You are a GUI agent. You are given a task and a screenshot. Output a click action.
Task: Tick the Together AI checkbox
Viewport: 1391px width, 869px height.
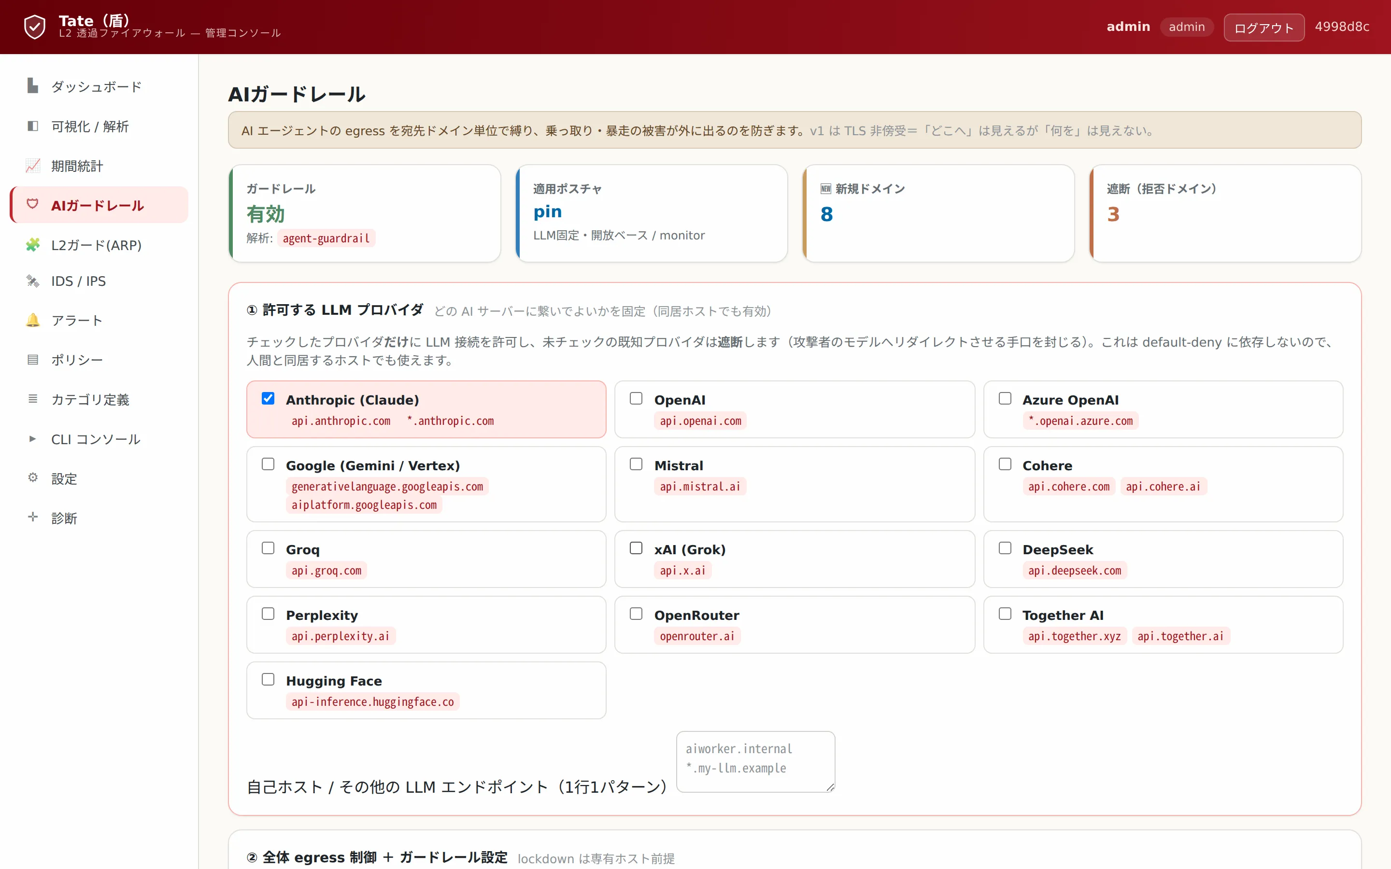[x=1005, y=613]
